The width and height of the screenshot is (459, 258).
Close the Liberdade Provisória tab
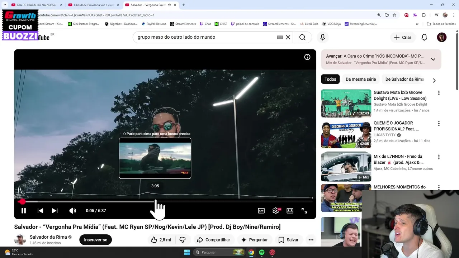(x=118, y=5)
